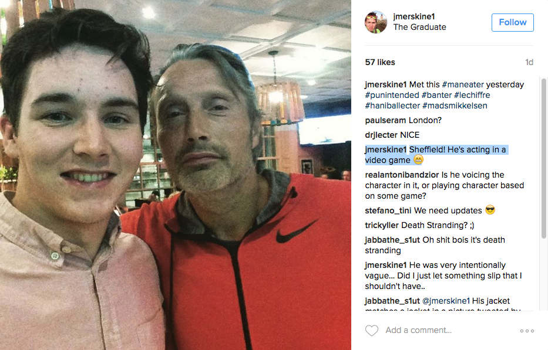Open the #lechiffre hashtag
548x350 pixels.
[472, 95]
